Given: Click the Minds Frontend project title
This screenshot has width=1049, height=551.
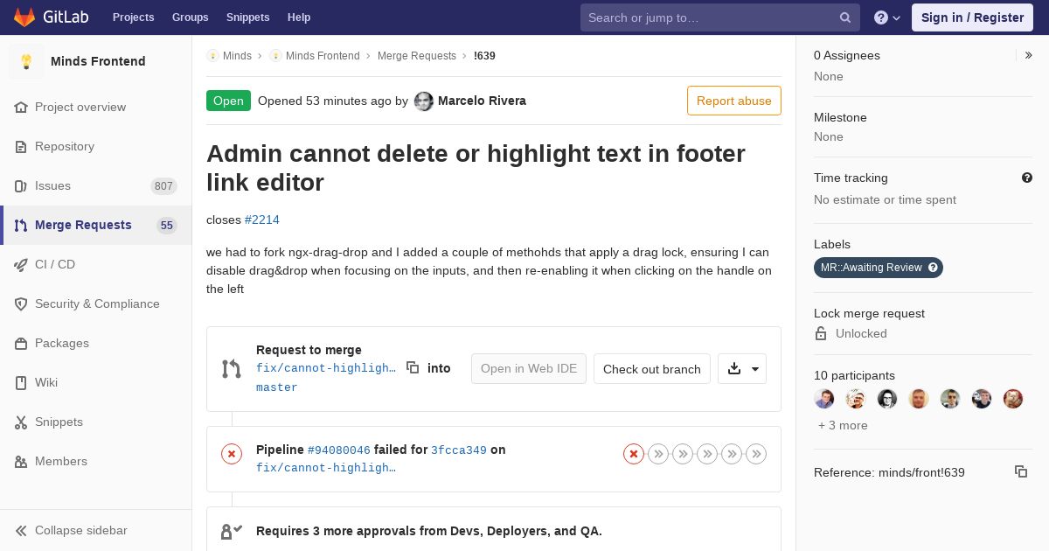Looking at the screenshot, I should 98,61.
